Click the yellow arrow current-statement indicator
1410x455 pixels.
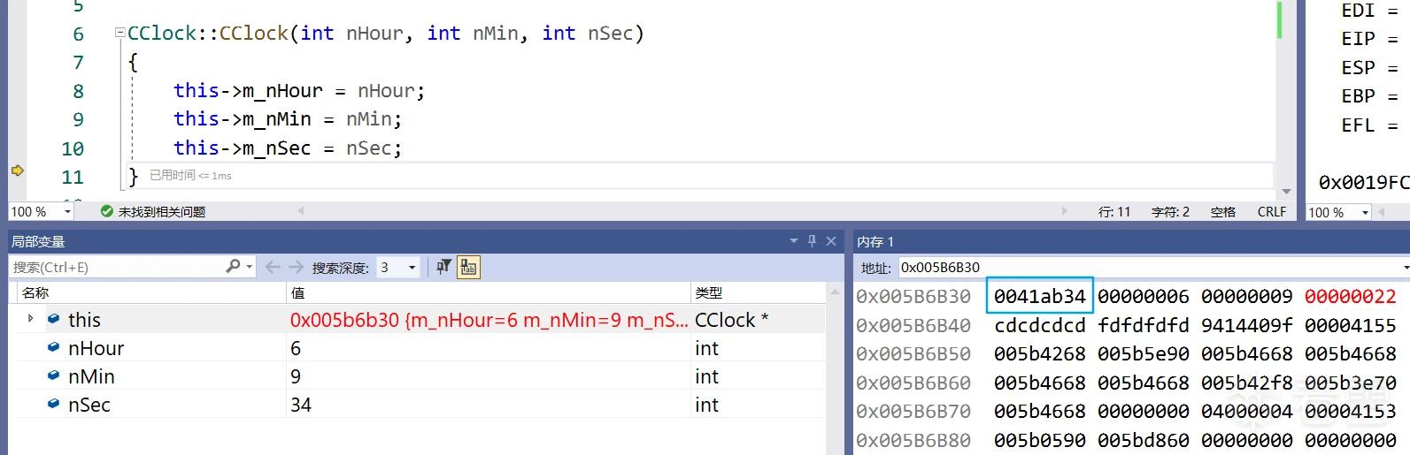(x=17, y=171)
